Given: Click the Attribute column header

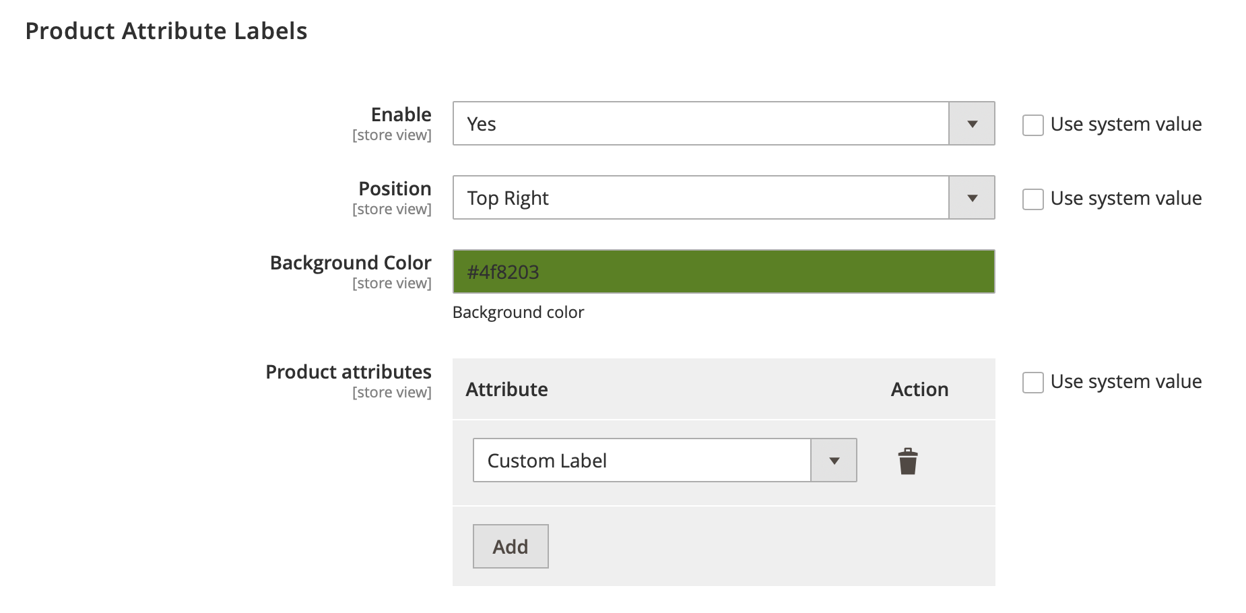Looking at the screenshot, I should coord(506,389).
